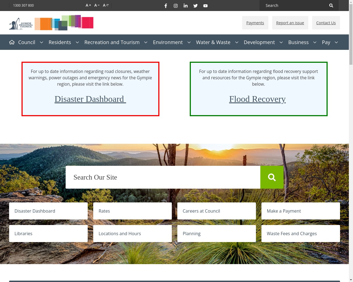Click the green search magnifier button
The height and width of the screenshot is (282, 353).
coord(272,177)
